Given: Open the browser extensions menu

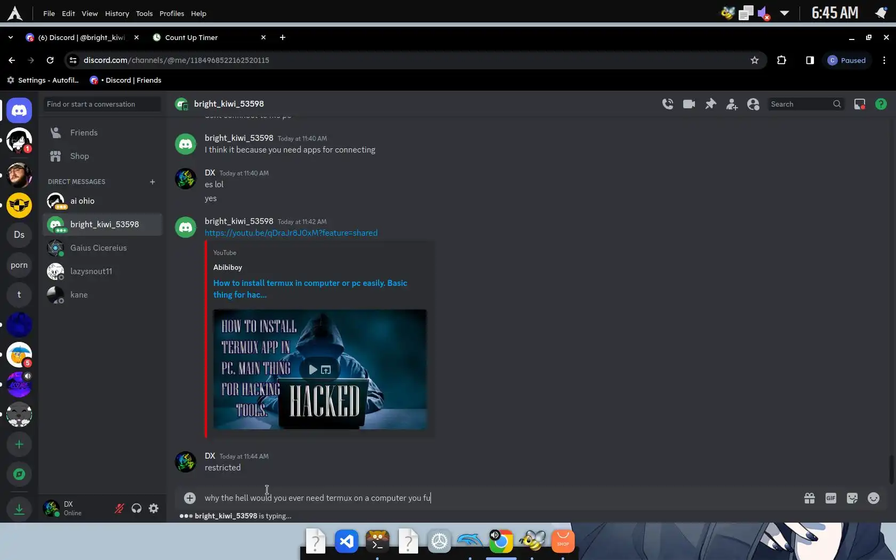Looking at the screenshot, I should tap(782, 60).
